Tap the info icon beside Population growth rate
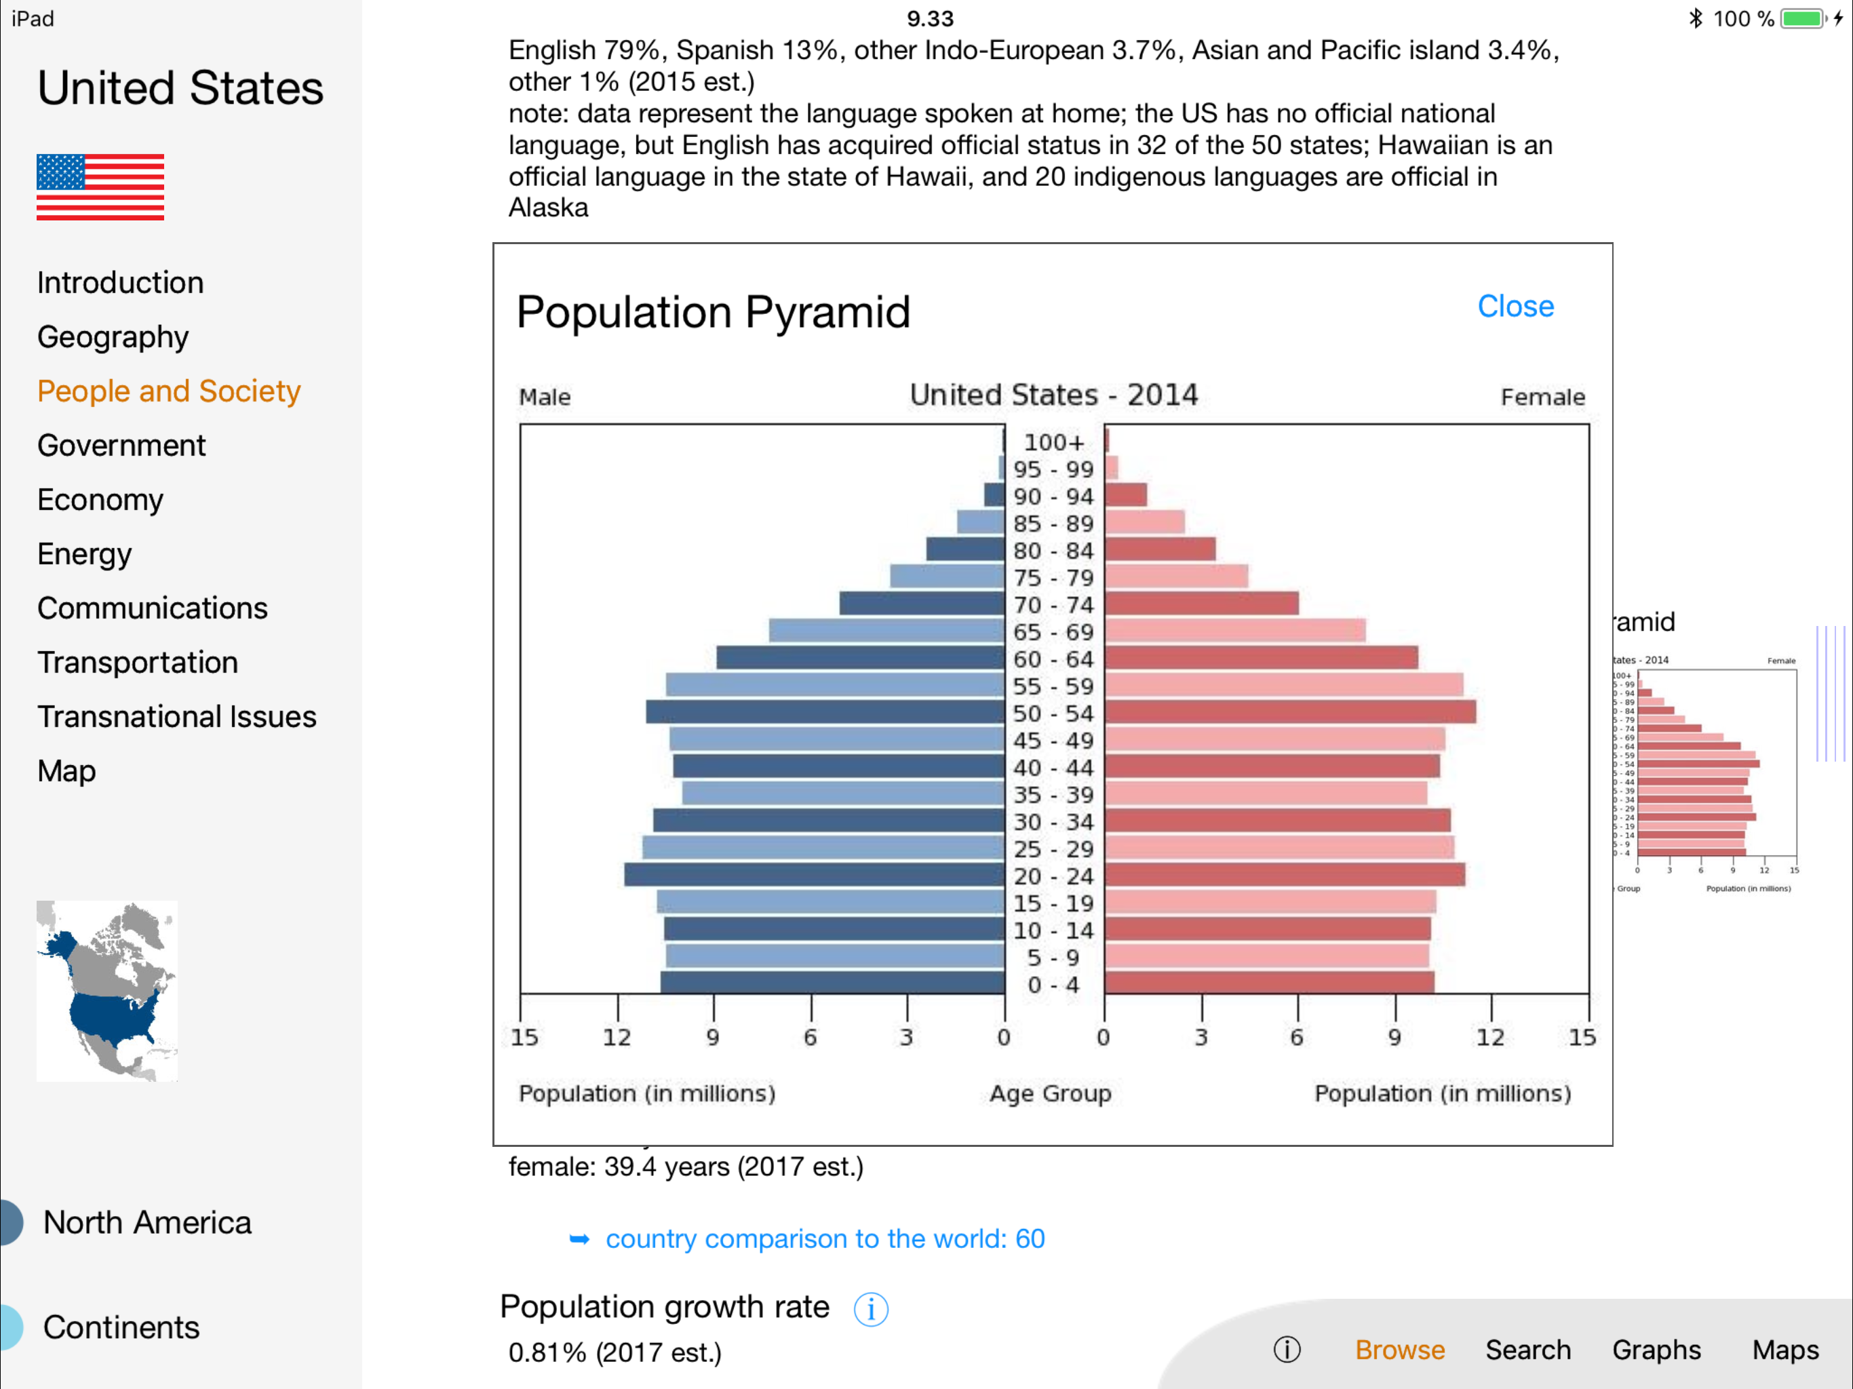The width and height of the screenshot is (1853, 1389). (x=870, y=1308)
